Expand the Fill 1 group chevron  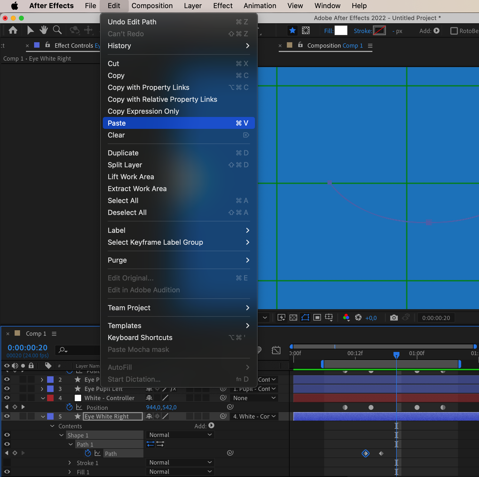(70, 472)
